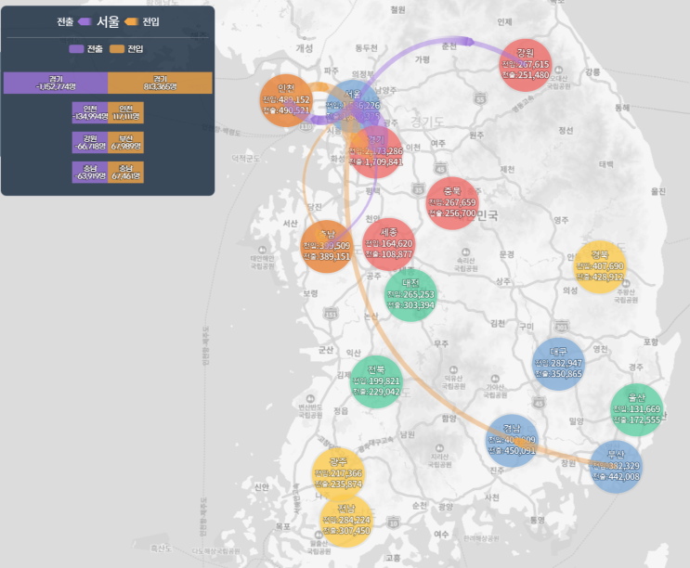Click the orange 부산 67,989명 bar

(x=126, y=142)
